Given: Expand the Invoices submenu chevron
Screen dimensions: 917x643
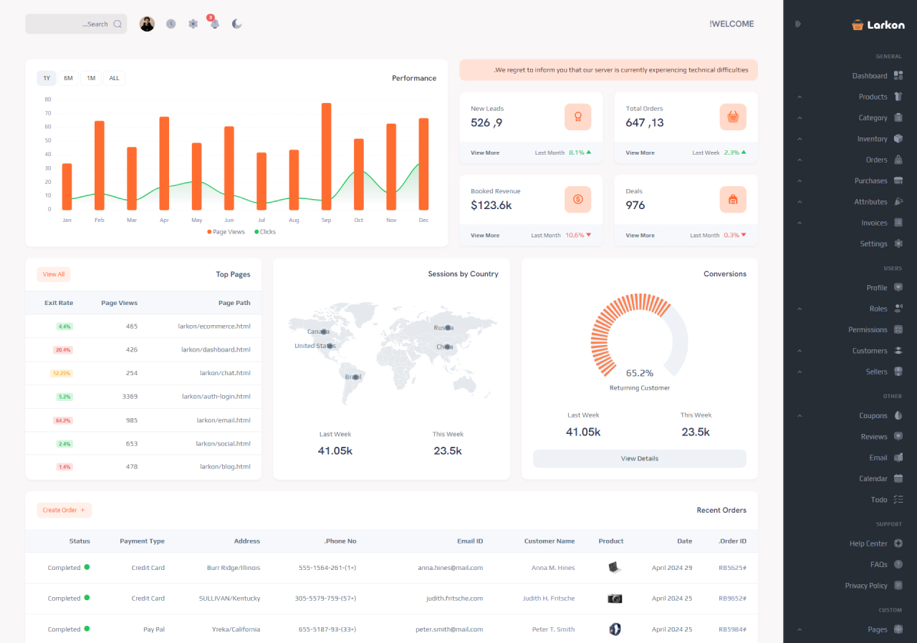Looking at the screenshot, I should click(x=800, y=223).
